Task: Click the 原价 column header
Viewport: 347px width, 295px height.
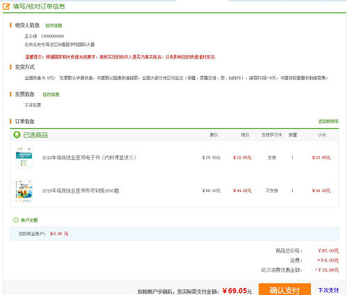Action: click(214, 135)
